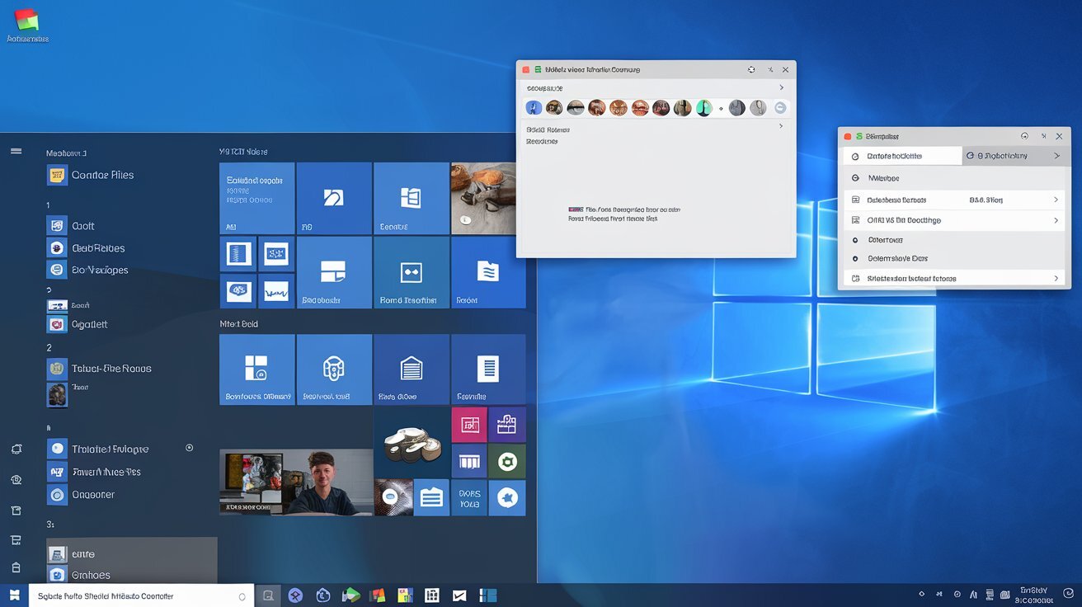The height and width of the screenshot is (607, 1082).
Task: Open the hamburger menu atop the Start sidebar
Action: (x=16, y=152)
